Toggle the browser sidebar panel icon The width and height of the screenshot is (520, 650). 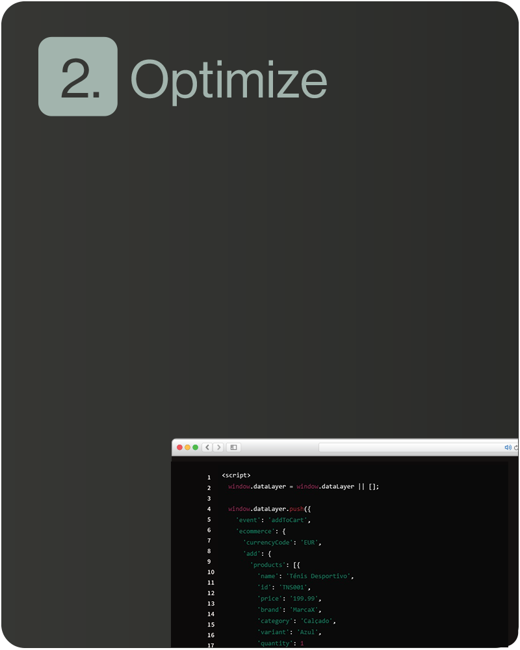click(x=233, y=447)
